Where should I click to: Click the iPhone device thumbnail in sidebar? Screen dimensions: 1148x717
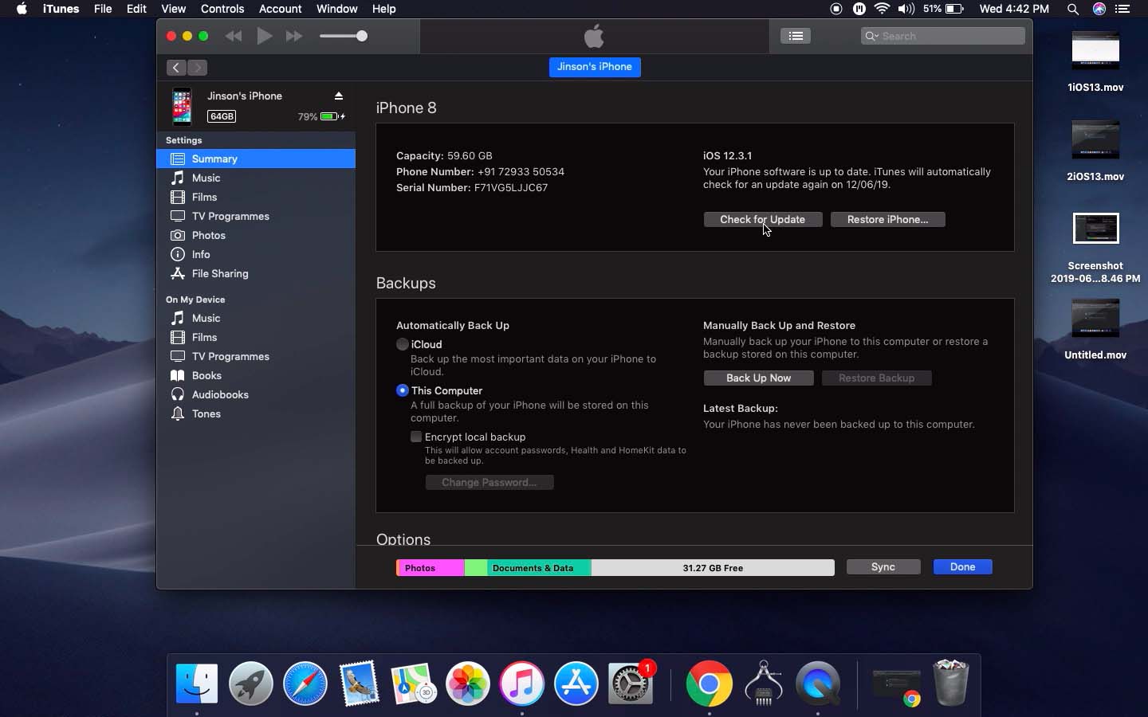(182, 107)
